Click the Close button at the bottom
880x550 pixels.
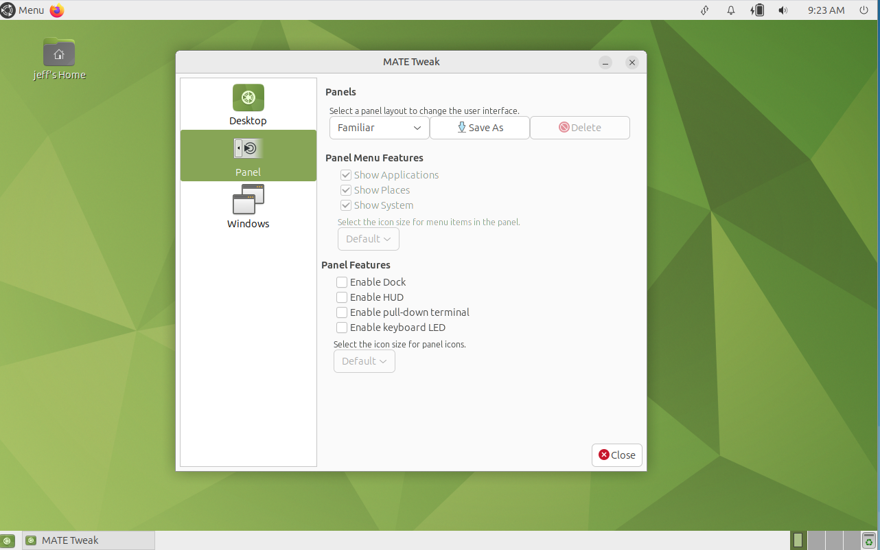pos(617,455)
